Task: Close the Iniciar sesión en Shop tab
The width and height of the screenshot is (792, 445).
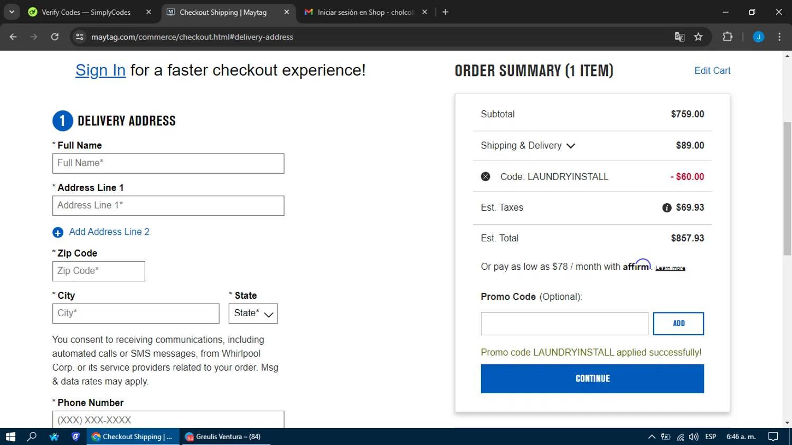Action: [x=425, y=12]
